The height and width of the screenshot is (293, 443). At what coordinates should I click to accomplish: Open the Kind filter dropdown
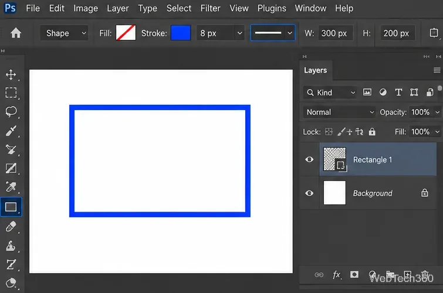330,93
